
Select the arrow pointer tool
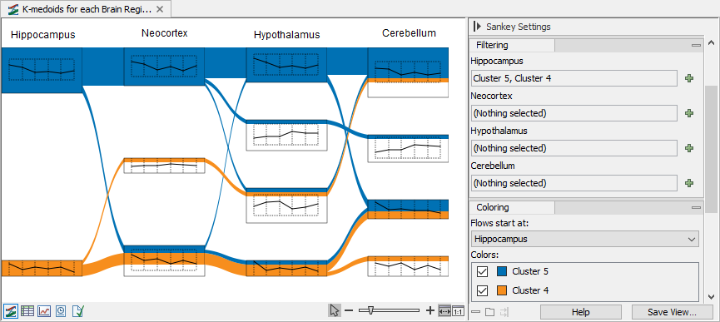[335, 310]
